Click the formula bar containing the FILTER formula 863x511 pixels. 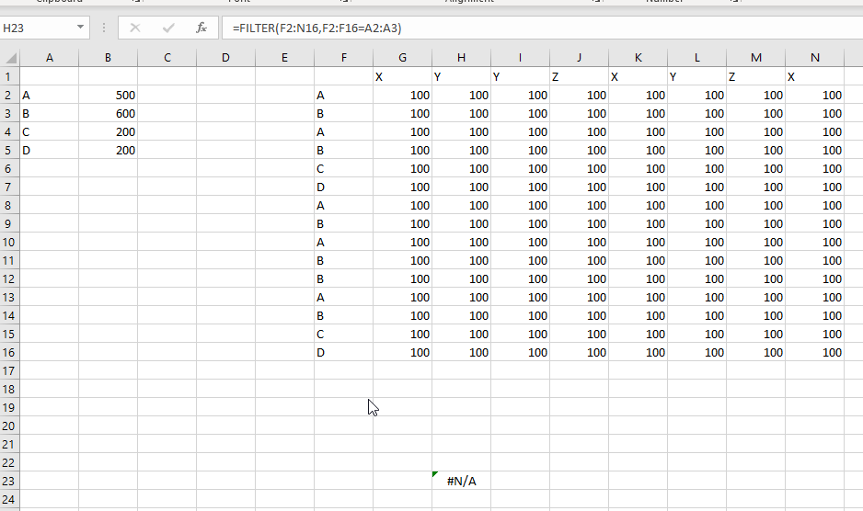tap(542, 28)
